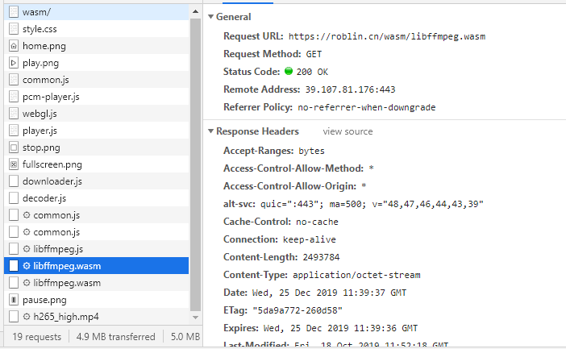Select the downloader.js request
This screenshot has width=566, height=349.
coord(52,181)
